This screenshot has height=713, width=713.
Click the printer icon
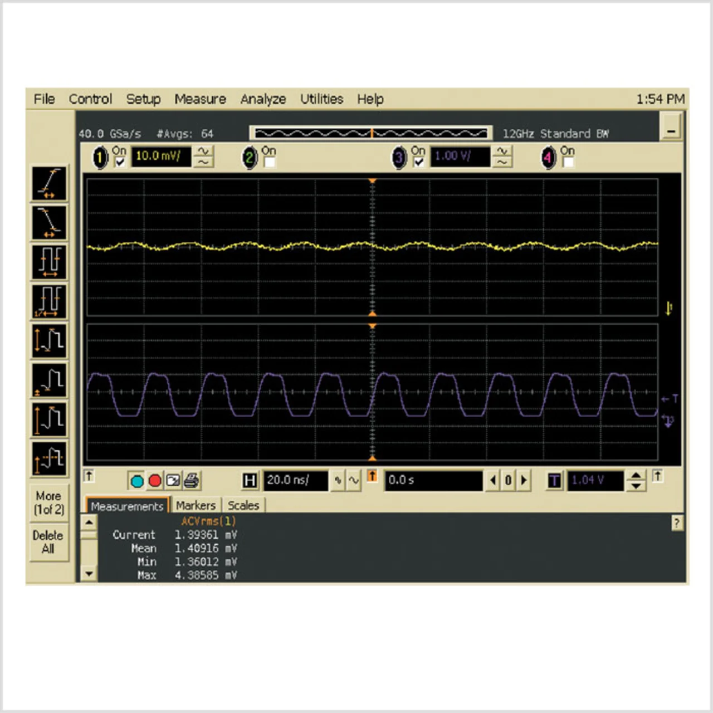click(192, 480)
